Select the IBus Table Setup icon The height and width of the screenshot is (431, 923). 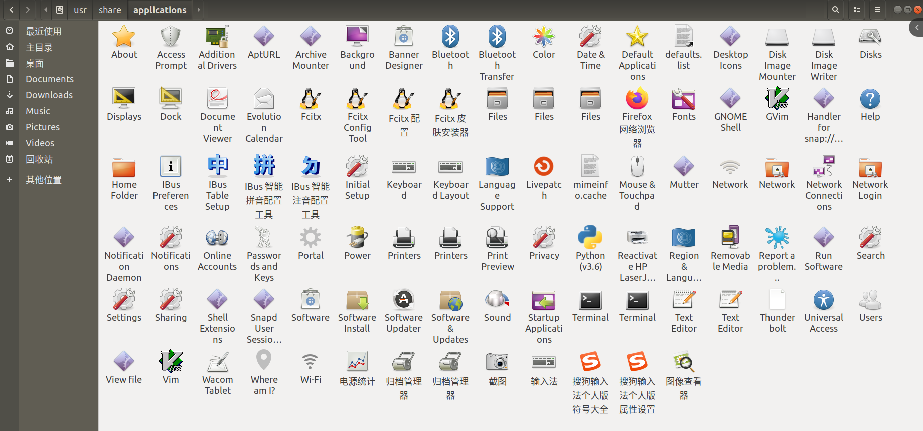pyautogui.click(x=217, y=167)
